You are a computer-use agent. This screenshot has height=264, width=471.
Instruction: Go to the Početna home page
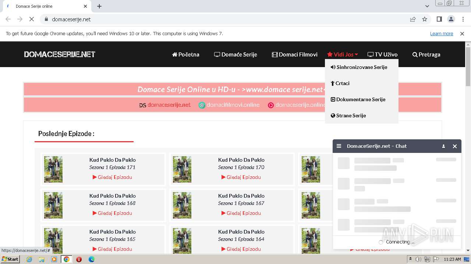coord(186,54)
